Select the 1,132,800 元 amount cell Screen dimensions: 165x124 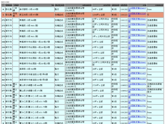pyautogui.click(x=79, y=36)
